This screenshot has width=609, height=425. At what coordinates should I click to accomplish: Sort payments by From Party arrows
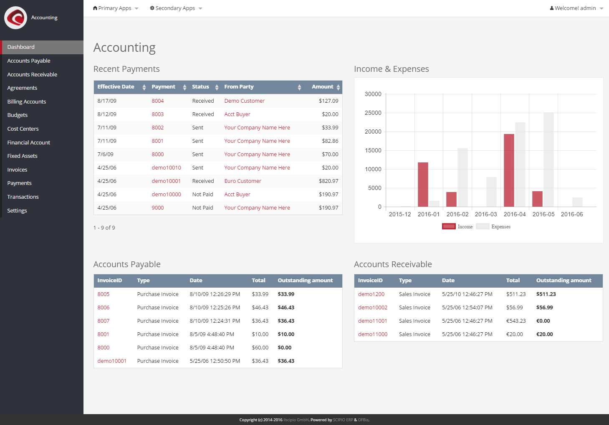point(299,87)
